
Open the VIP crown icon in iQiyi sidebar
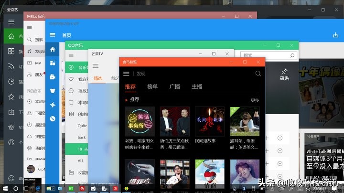(11, 127)
